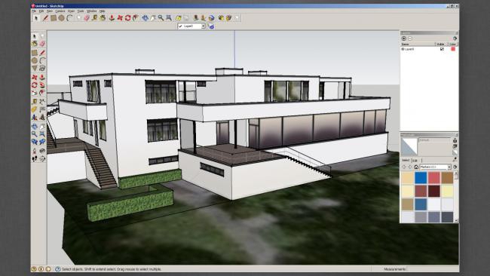This screenshot has width=490, height=276.
Task: Choose the Rectangle tool in top toolbar
Action: (54, 18)
